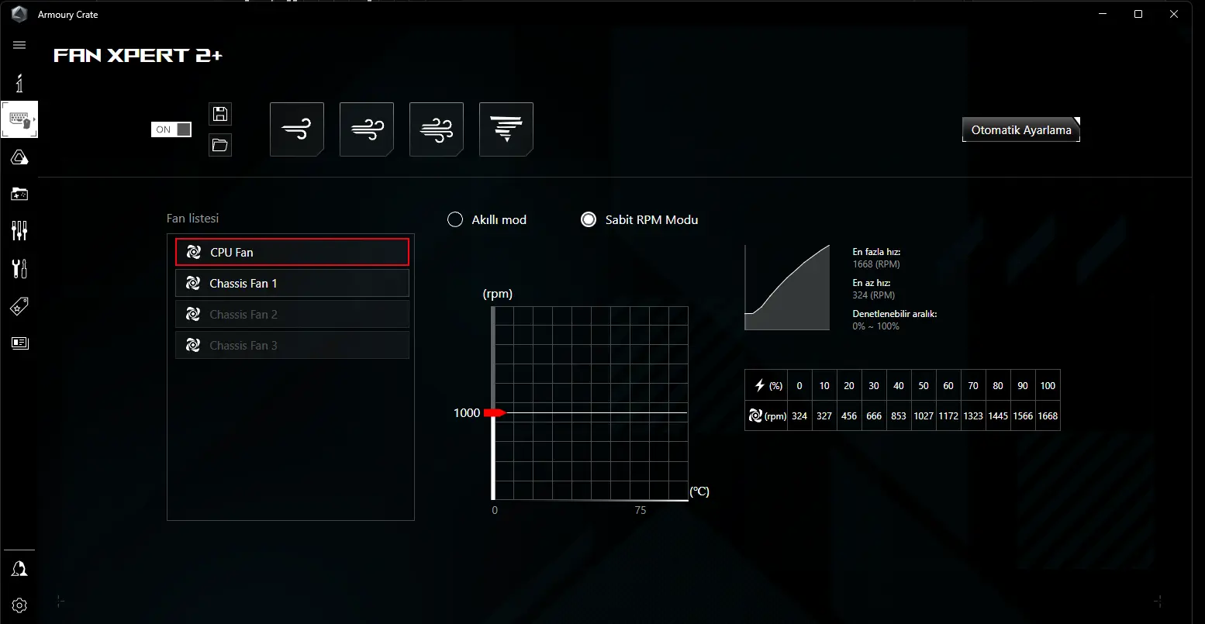This screenshot has height=624, width=1205.
Task: Open Scenario Profiles sliders icon in sidebar
Action: click(x=19, y=230)
